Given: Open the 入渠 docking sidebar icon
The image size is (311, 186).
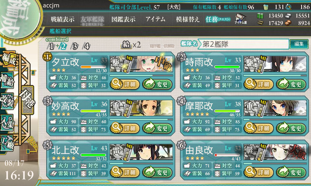Looking at the screenshot, I should pos(7,122).
